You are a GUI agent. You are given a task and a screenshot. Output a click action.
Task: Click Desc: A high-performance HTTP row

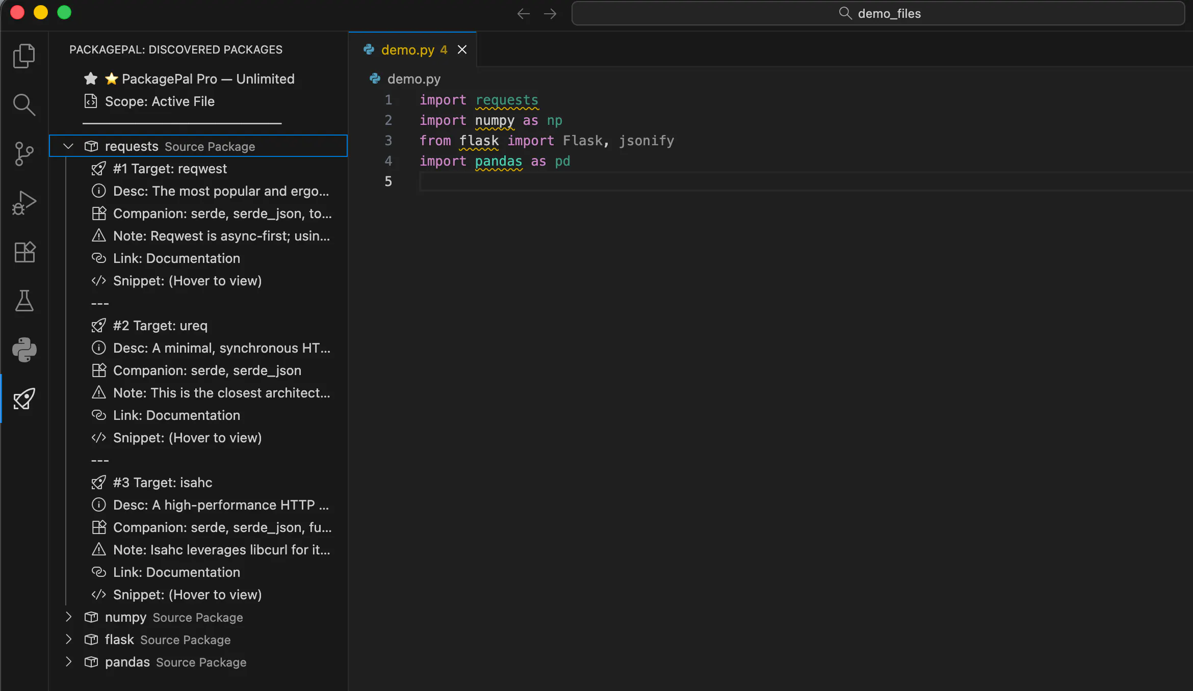tap(199, 505)
